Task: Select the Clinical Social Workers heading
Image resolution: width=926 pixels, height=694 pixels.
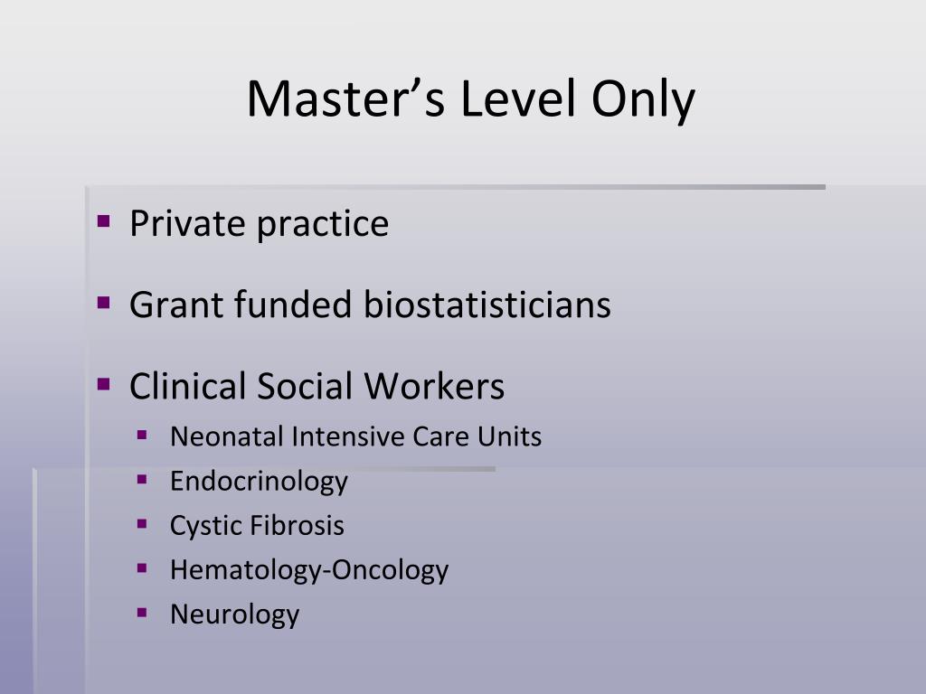Action: tap(317, 386)
